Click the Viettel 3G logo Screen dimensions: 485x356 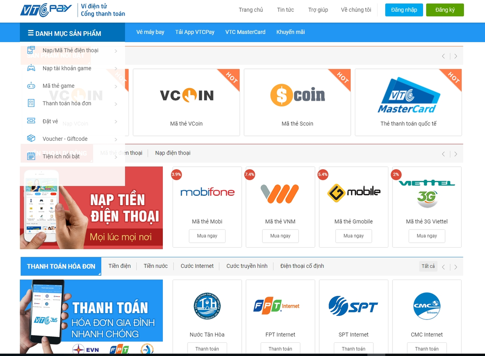(427, 193)
